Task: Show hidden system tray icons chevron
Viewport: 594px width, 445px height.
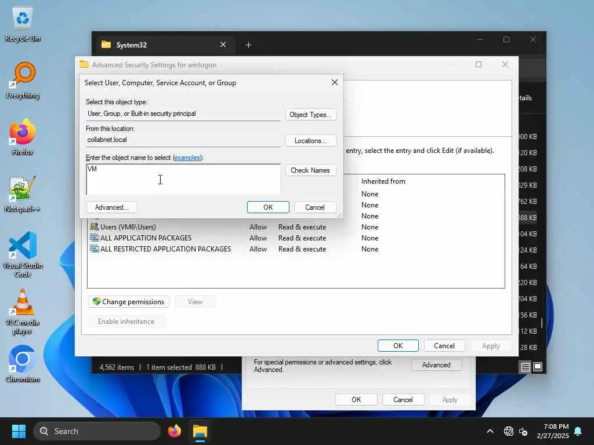Action: [x=490, y=431]
